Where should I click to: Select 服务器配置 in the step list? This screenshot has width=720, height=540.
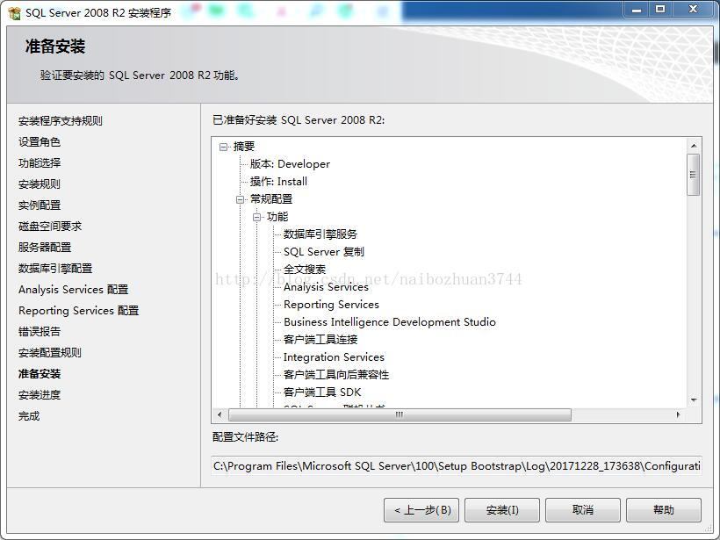pos(45,247)
